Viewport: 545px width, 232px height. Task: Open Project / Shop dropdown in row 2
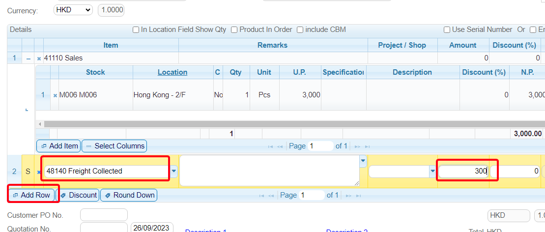click(x=432, y=171)
